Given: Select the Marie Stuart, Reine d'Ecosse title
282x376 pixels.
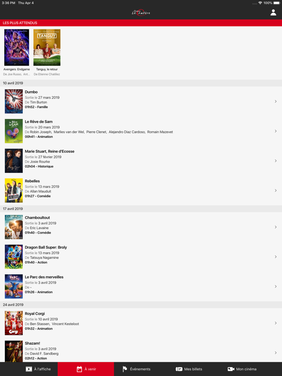Looking at the screenshot, I should (x=49, y=151).
